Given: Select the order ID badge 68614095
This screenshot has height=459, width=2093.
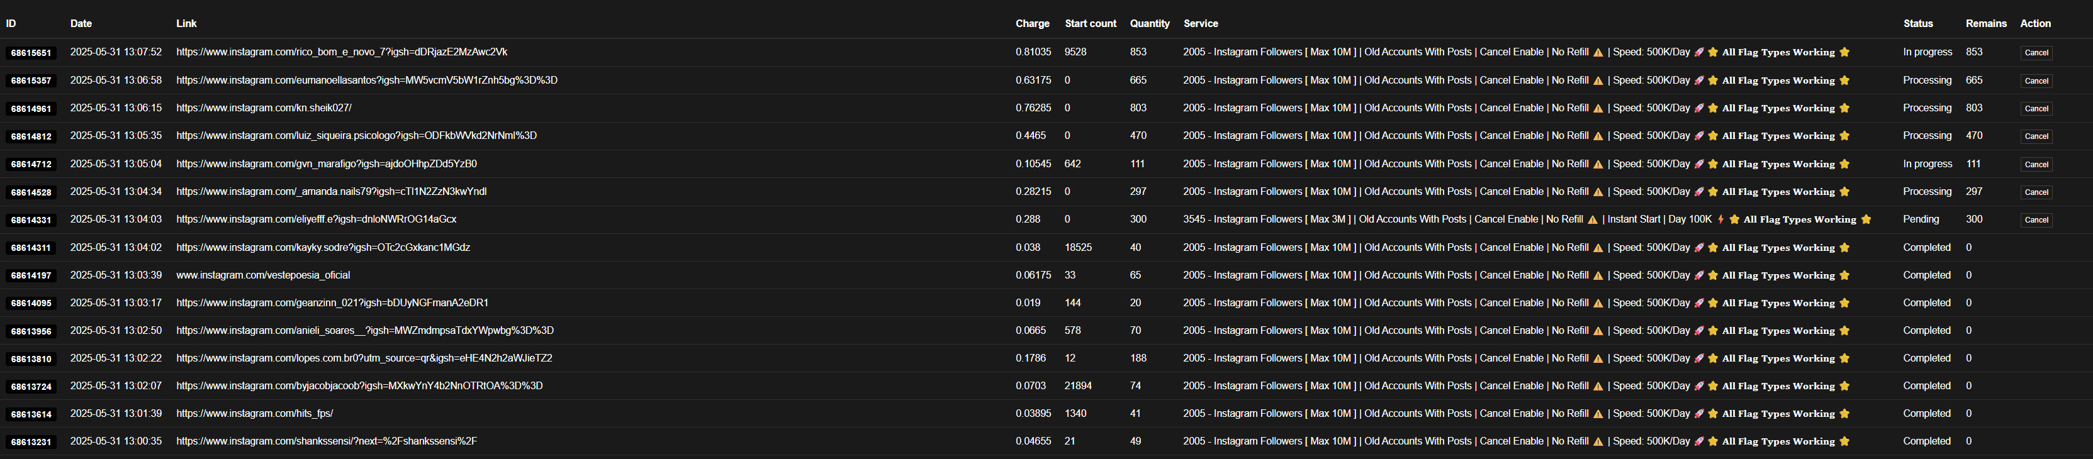Looking at the screenshot, I should click(31, 303).
